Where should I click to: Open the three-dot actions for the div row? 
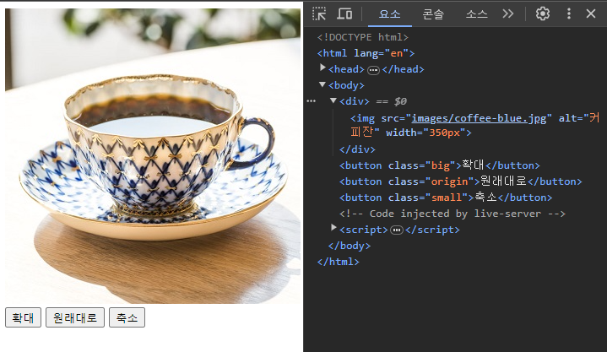312,101
